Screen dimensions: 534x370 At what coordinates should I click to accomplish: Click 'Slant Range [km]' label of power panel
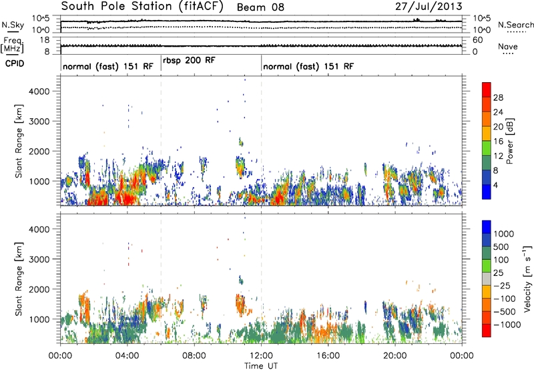[x=19, y=141]
